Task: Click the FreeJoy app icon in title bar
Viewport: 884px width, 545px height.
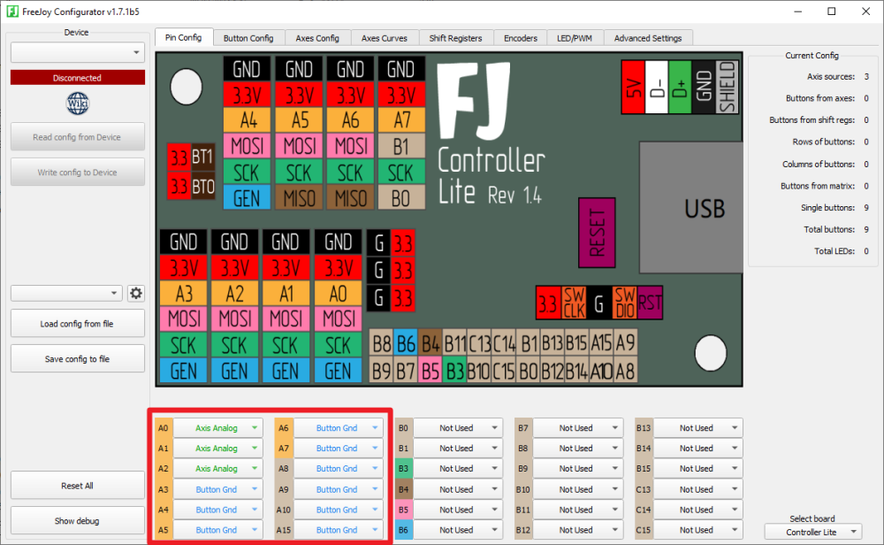Action: click(x=11, y=12)
